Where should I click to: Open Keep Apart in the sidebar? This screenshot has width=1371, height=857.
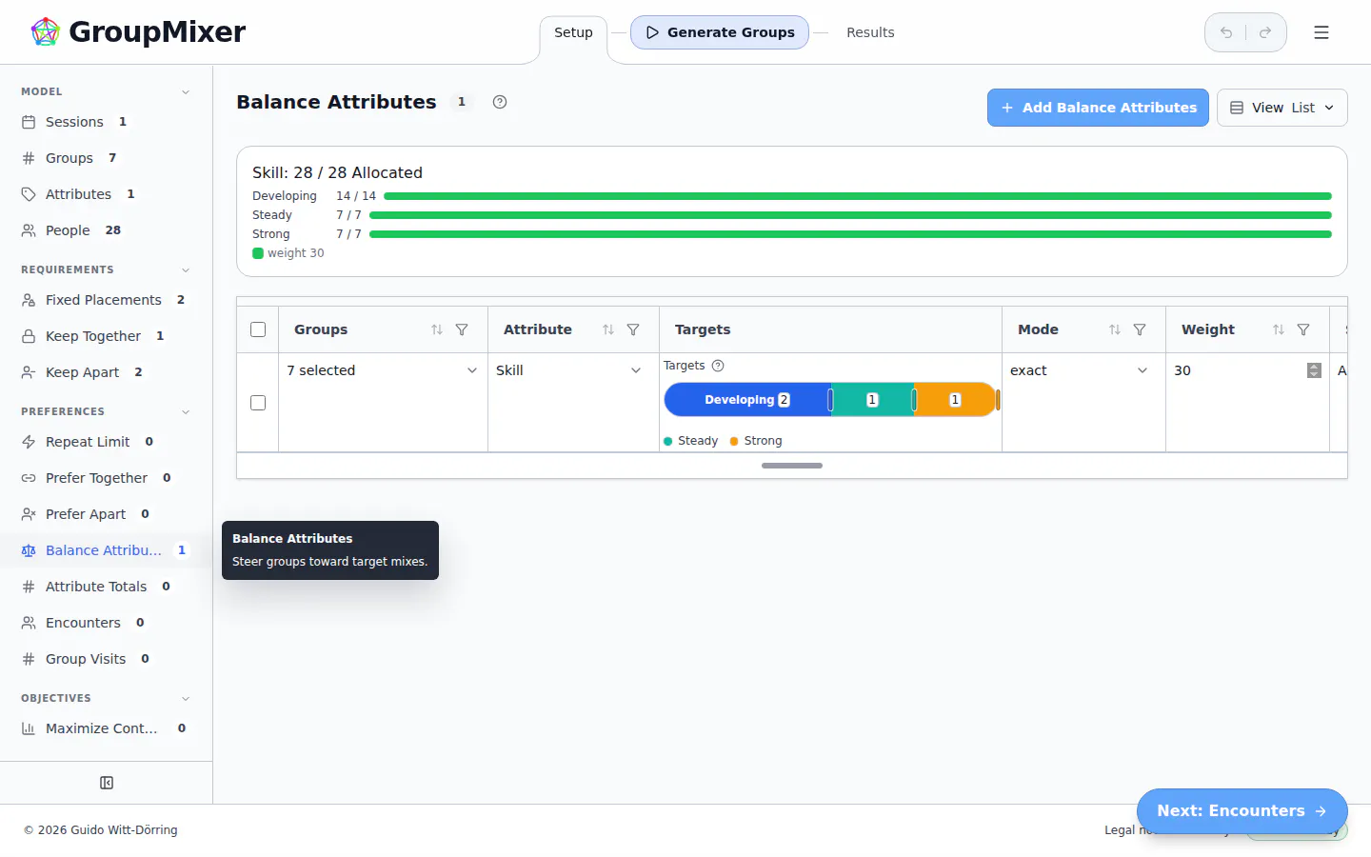tap(106, 372)
